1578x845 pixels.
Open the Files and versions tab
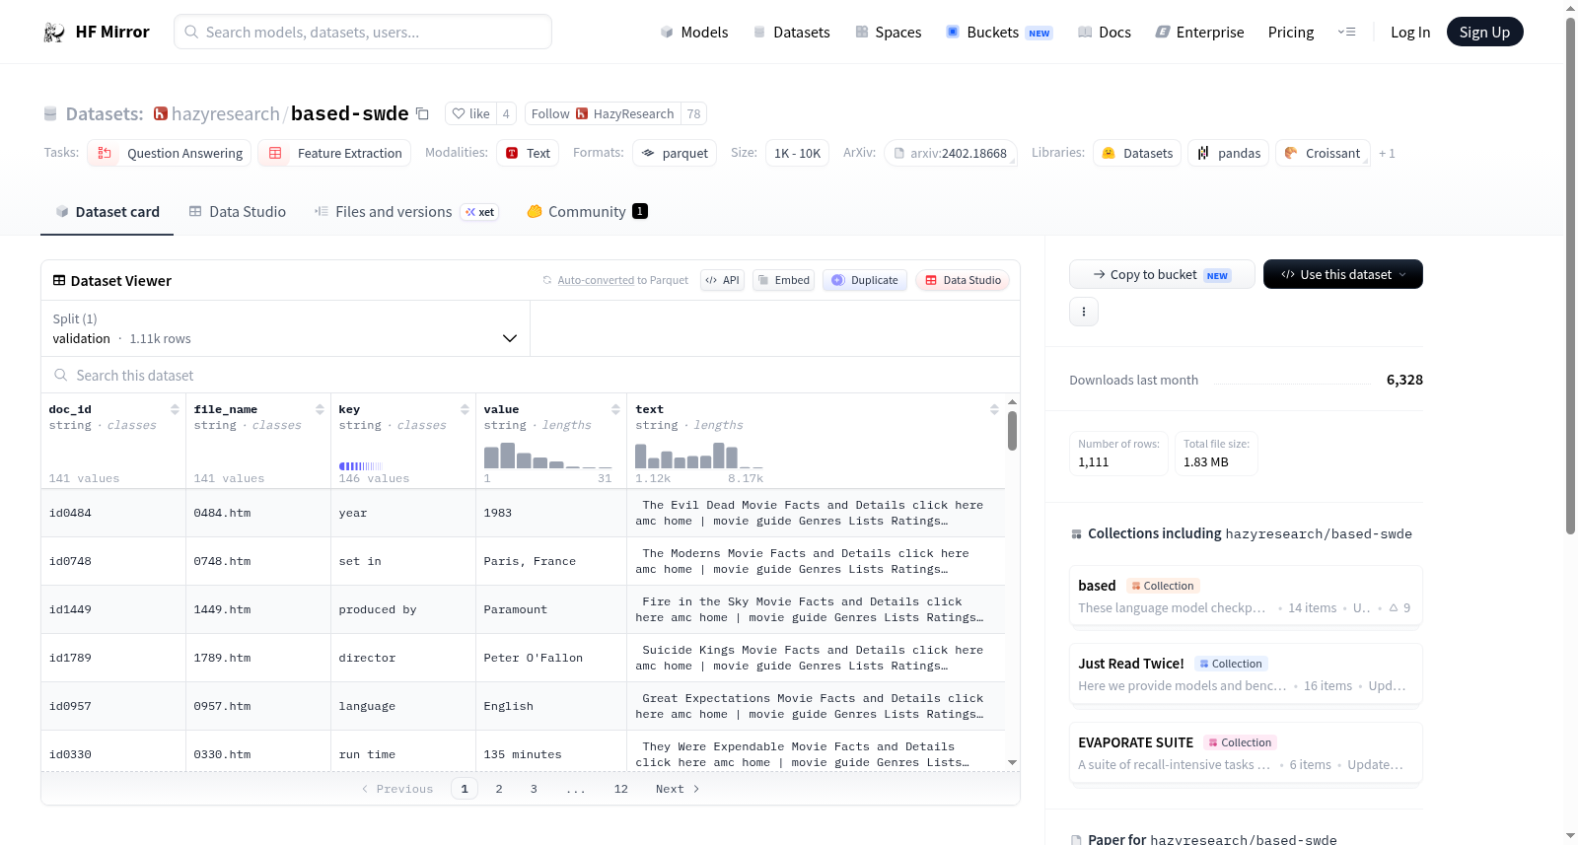pos(405,211)
